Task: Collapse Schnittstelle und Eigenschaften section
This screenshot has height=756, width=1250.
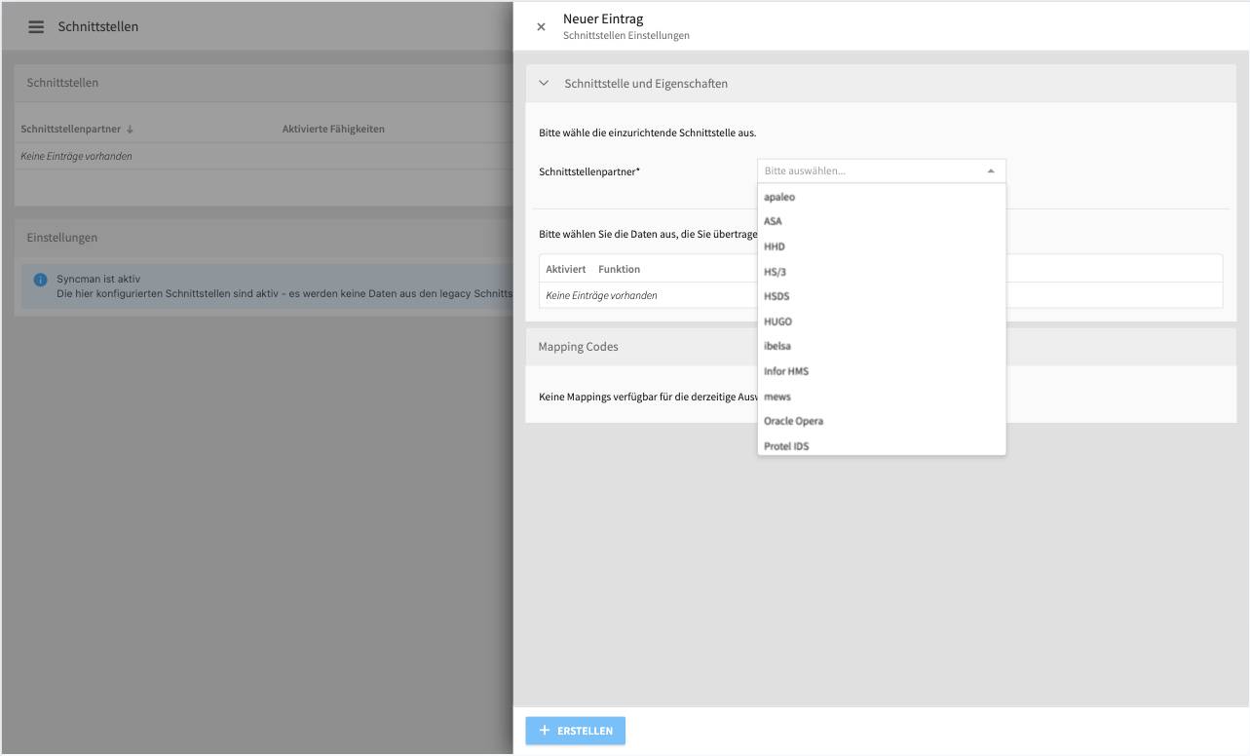Action: pyautogui.click(x=544, y=84)
